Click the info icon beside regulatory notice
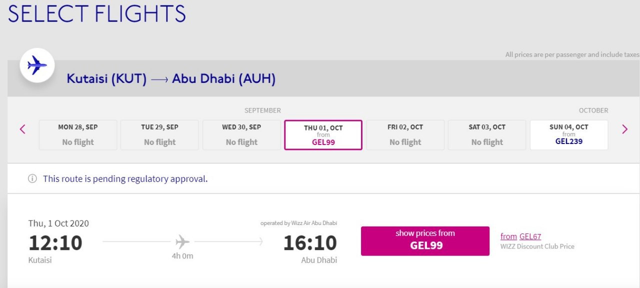The image size is (640, 288). click(x=32, y=178)
